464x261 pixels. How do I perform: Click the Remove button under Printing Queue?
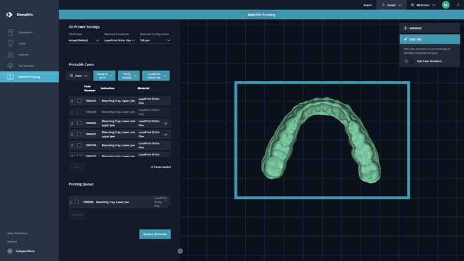pos(78,215)
